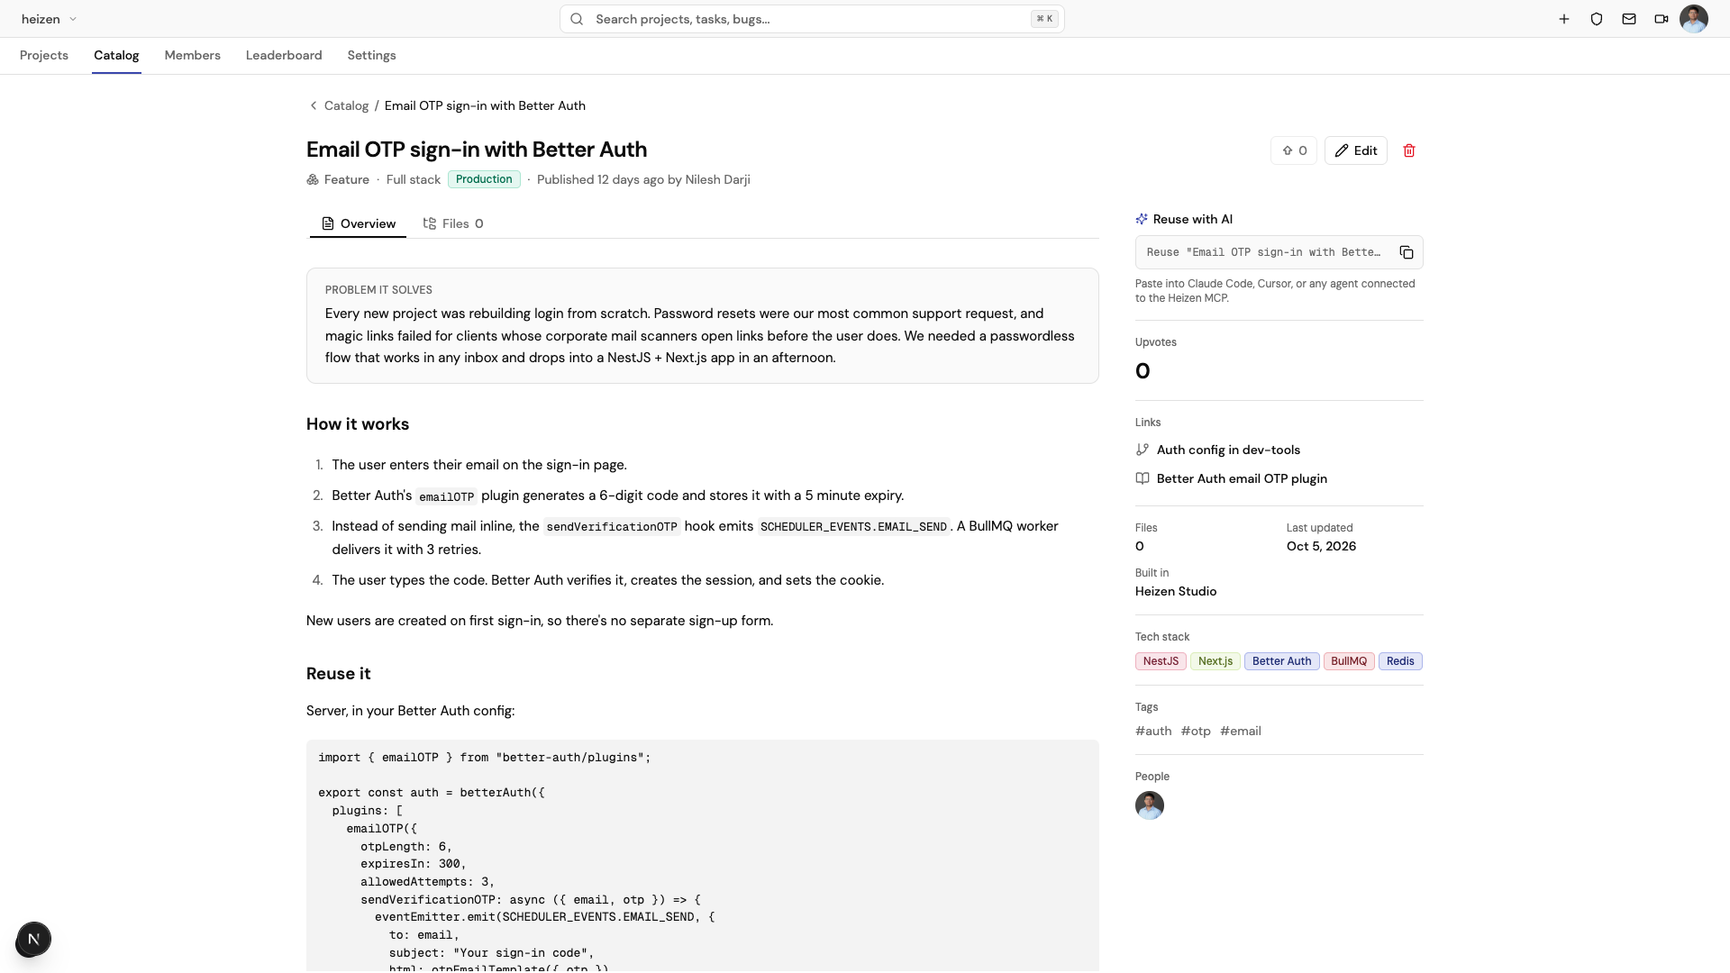1730x973 pixels.
Task: Open the shield icon in the top bar
Action: tap(1597, 19)
